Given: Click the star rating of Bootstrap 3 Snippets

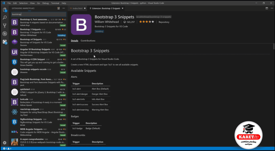Looking at the screenshot, I should (x=147, y=22).
